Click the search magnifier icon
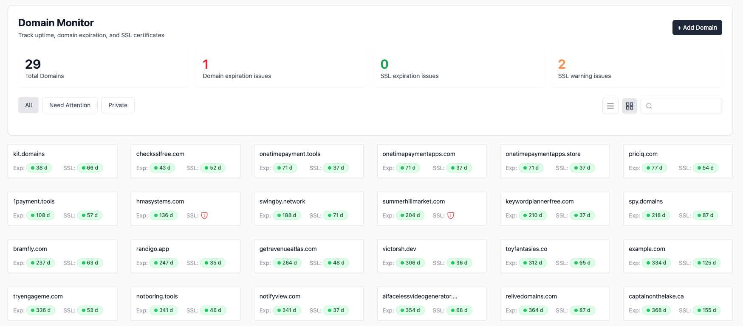 click(649, 106)
